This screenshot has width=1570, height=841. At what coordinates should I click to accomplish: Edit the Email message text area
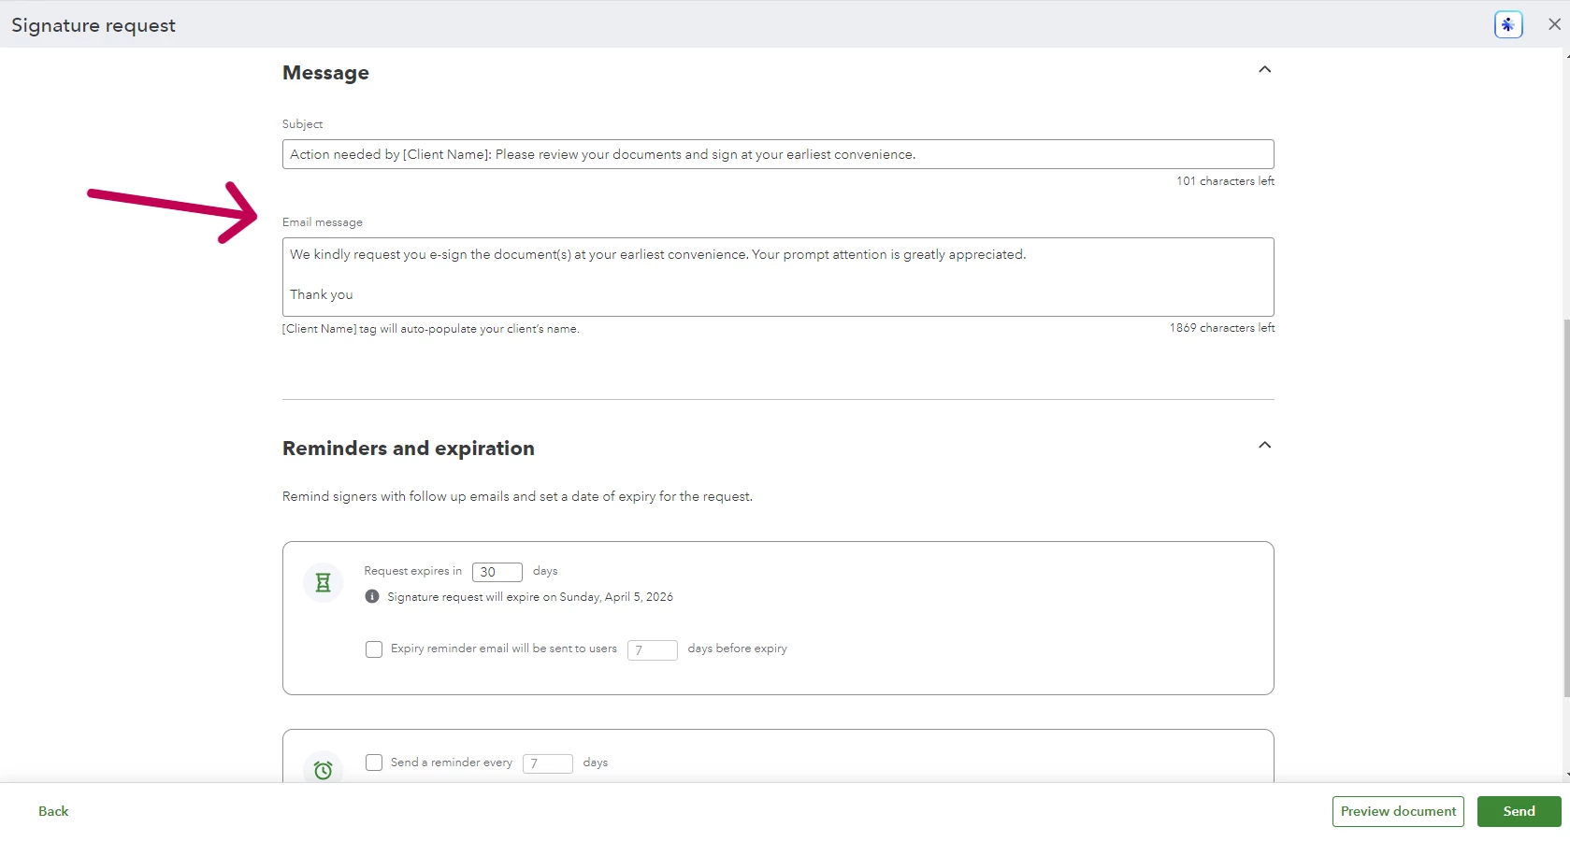(x=778, y=277)
